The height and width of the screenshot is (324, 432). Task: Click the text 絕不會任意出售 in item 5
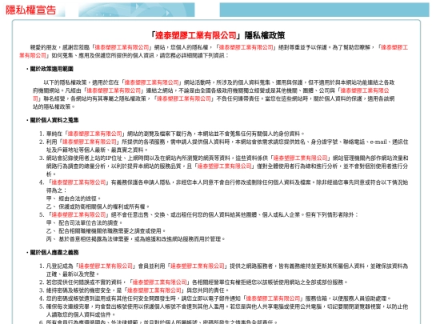130,214
